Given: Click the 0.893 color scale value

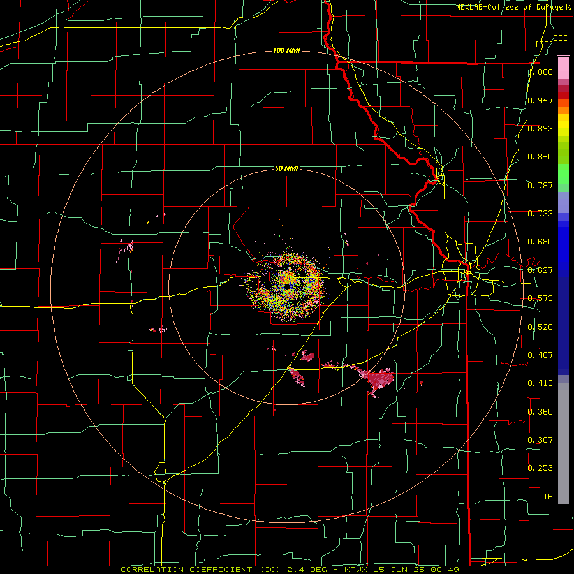Looking at the screenshot, I should [540, 128].
